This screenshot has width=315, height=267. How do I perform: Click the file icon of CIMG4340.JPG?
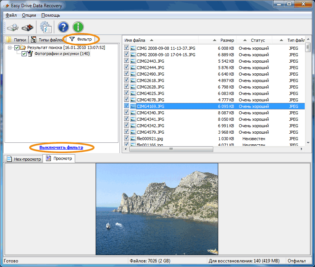[133, 113]
